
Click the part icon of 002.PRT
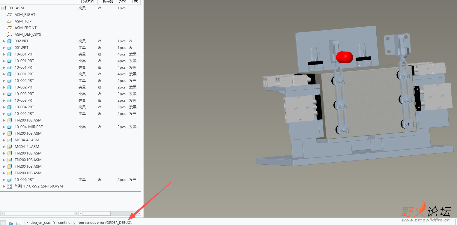9,41
